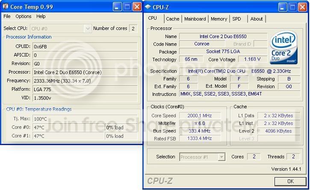Click the Tj. Max 100°C value

(x=85, y=119)
